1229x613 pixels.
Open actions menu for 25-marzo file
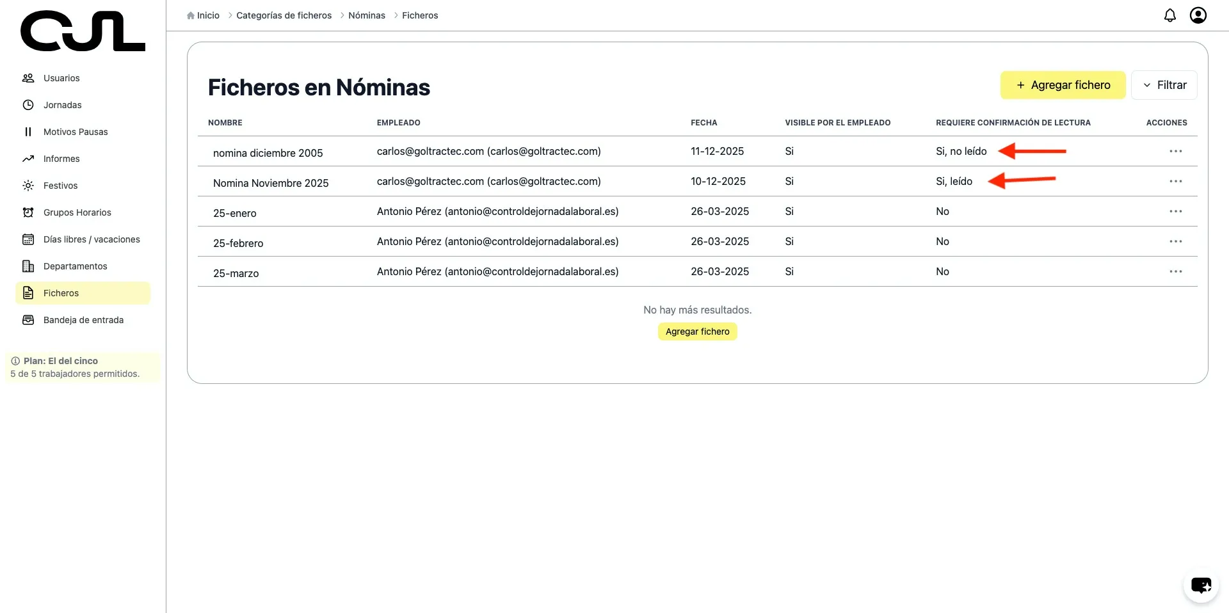(x=1175, y=272)
